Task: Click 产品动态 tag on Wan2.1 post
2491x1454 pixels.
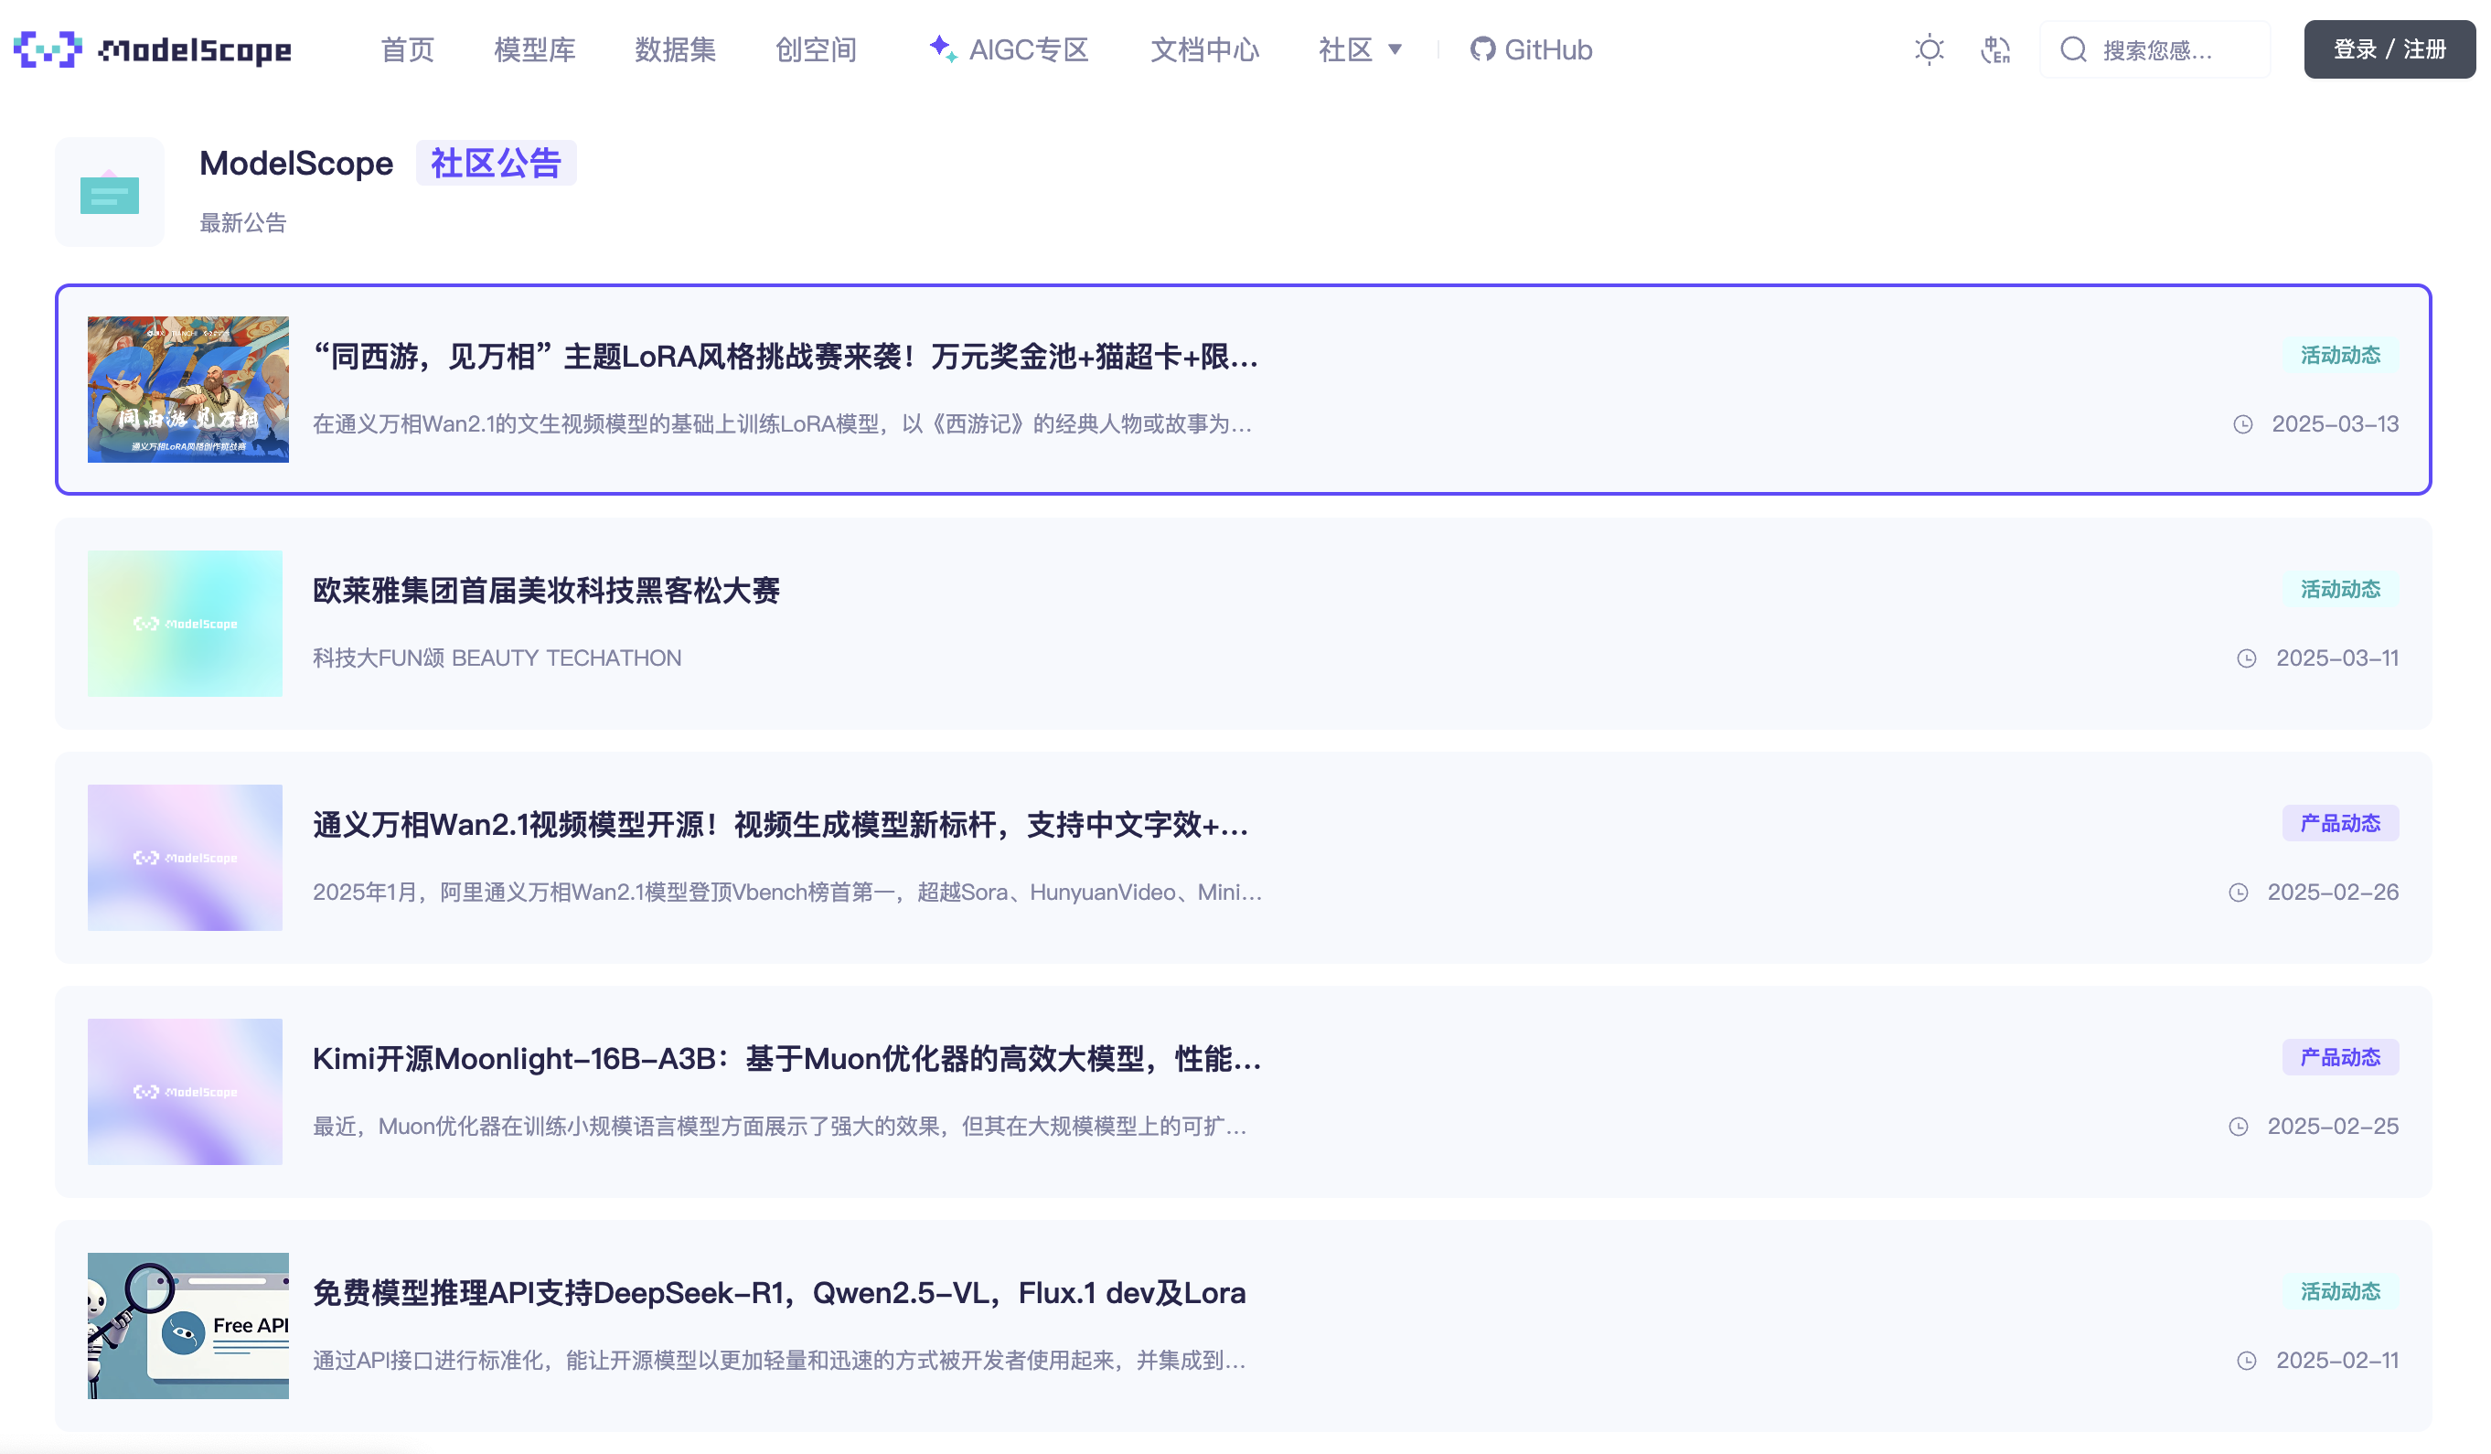Action: [2339, 822]
